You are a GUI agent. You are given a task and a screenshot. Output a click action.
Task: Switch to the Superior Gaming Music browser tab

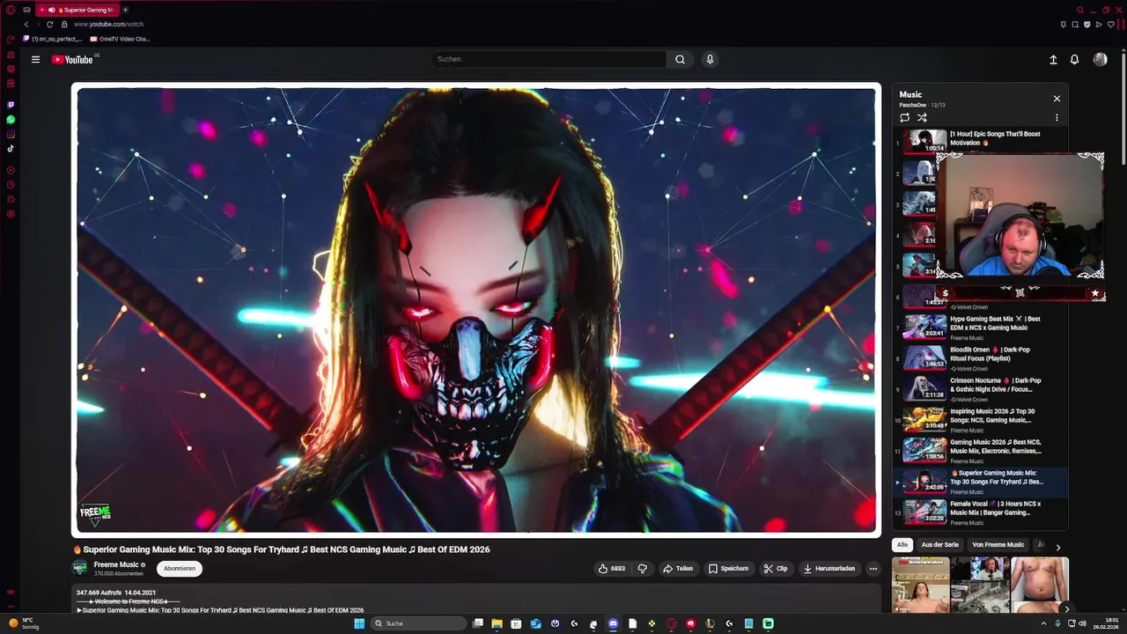[78, 10]
